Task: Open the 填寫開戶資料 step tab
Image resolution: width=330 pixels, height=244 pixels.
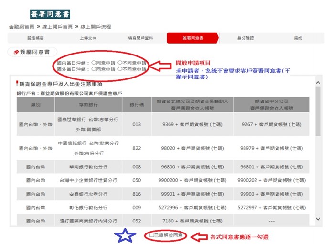Action: point(140,38)
